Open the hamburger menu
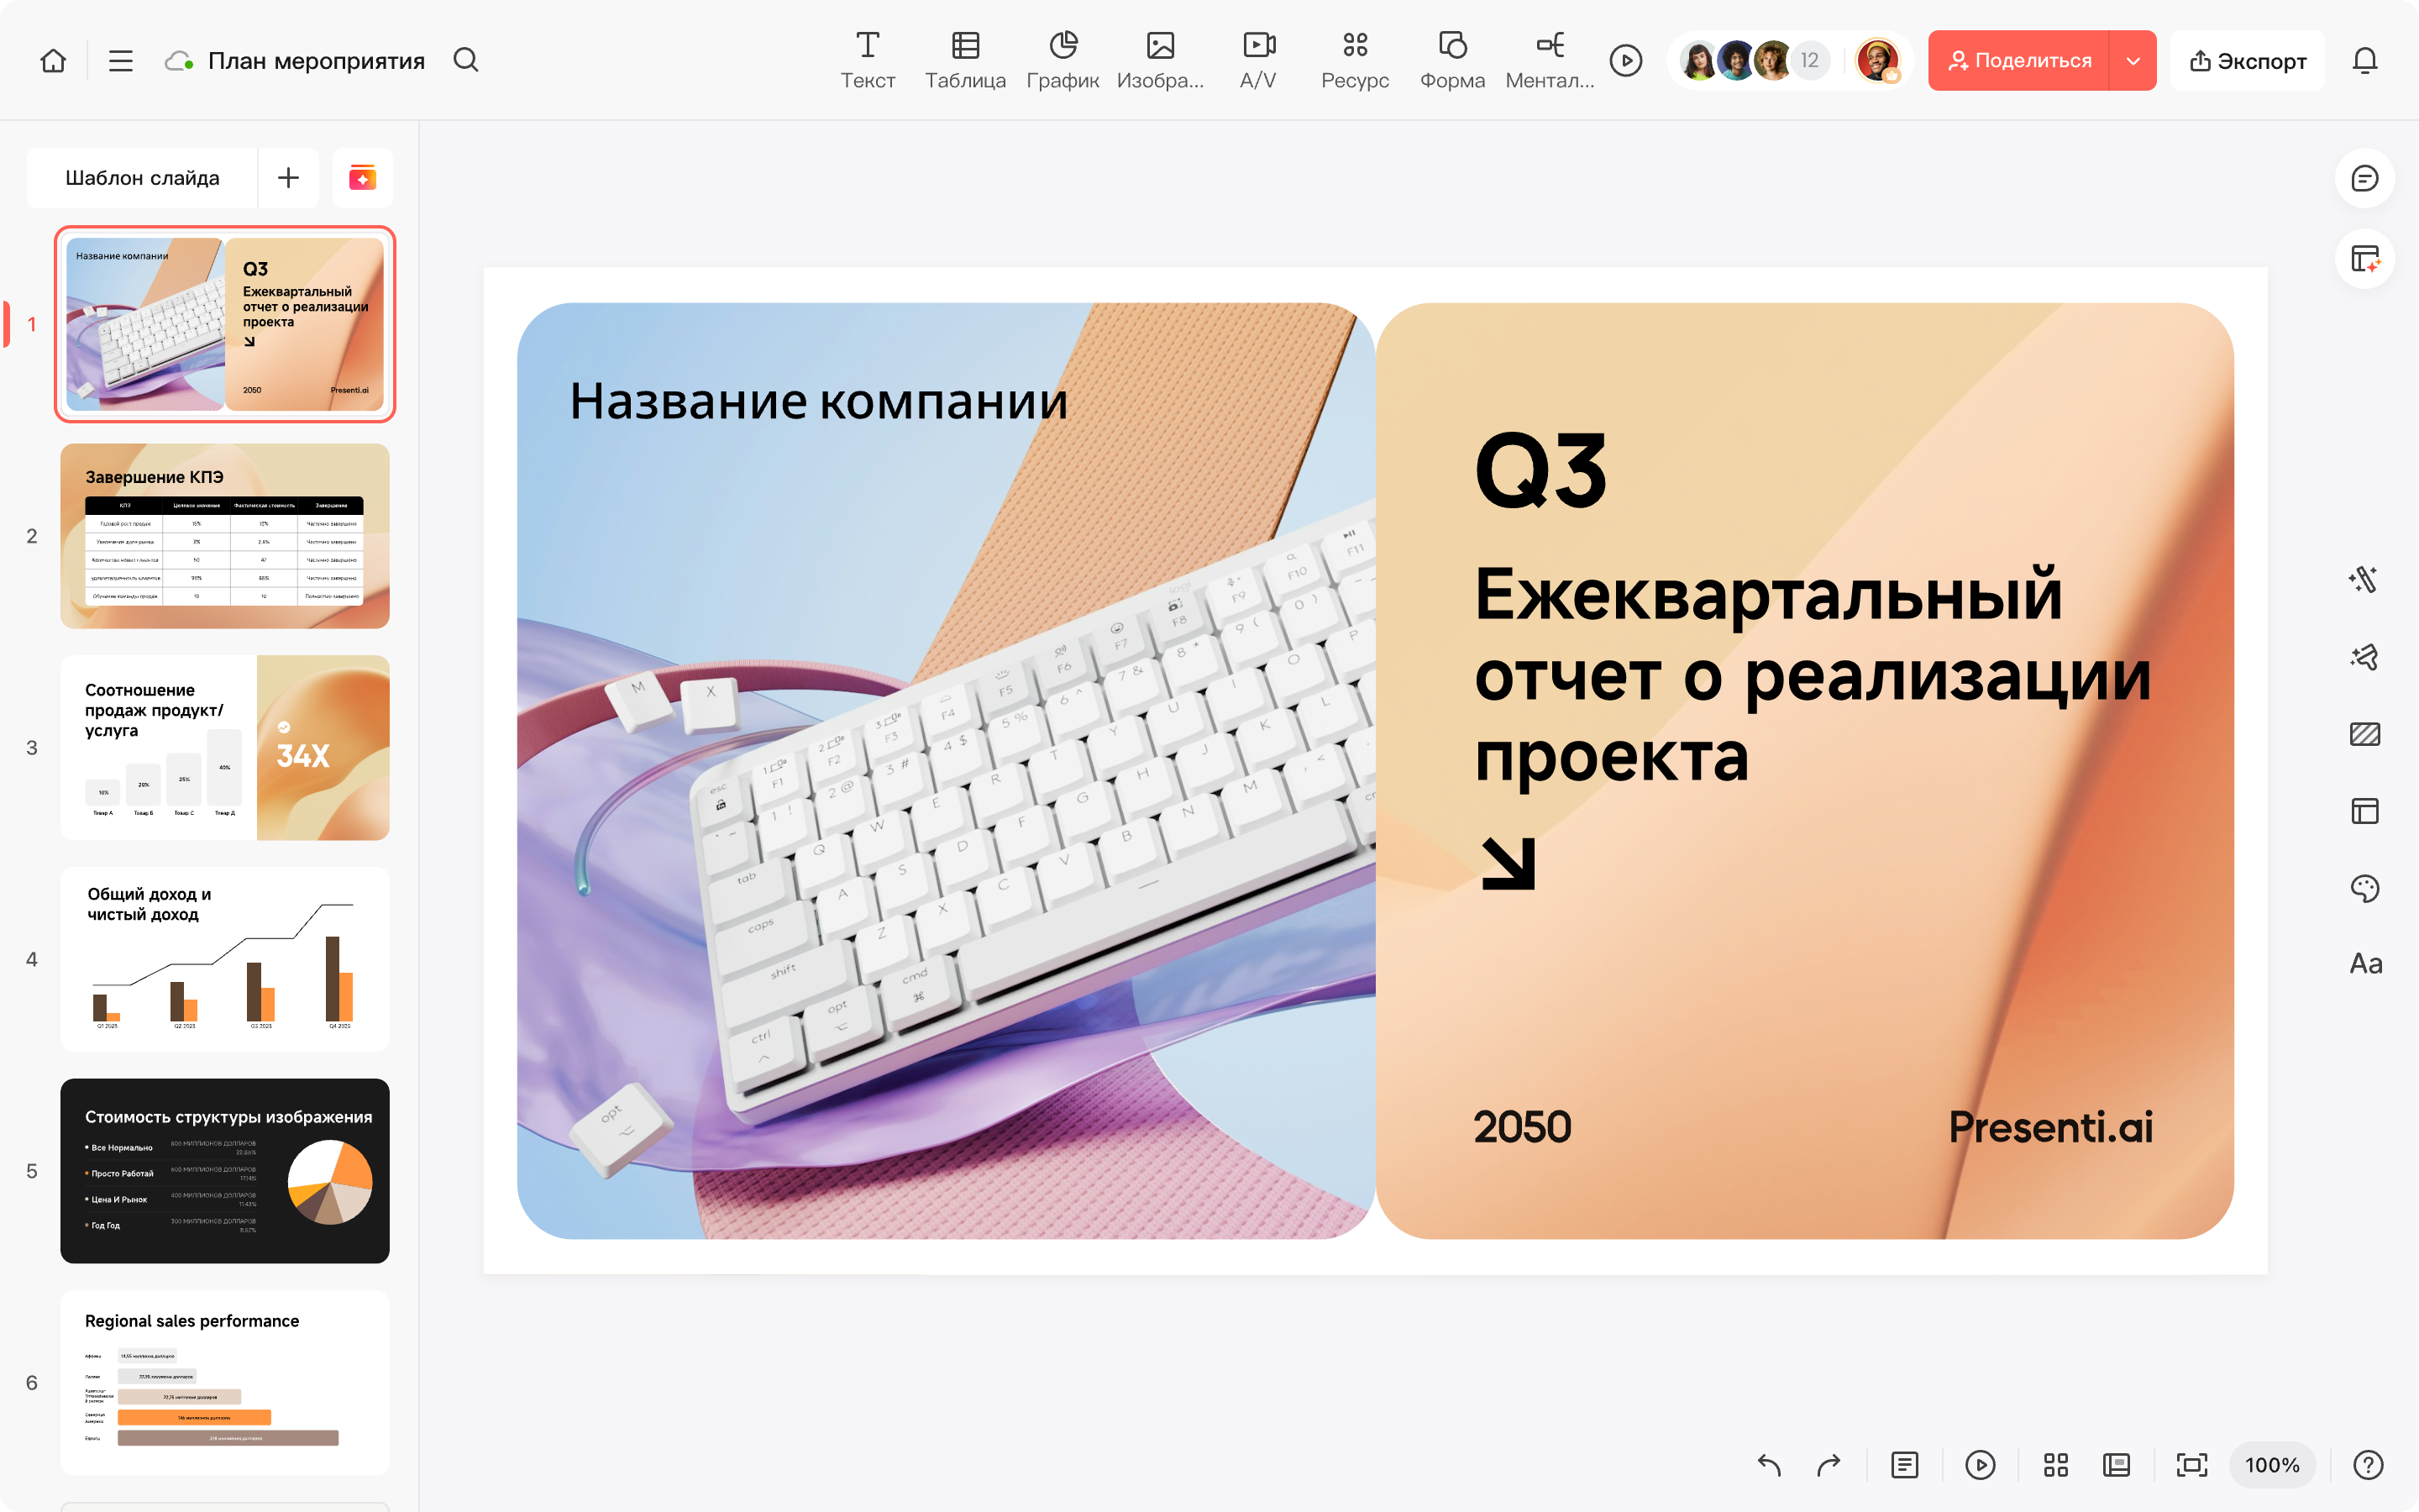The height and width of the screenshot is (1512, 2419). pos(121,61)
